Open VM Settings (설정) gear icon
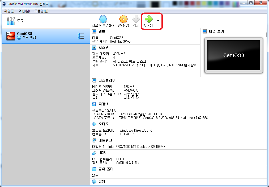This screenshot has width=269, height=187. tap(123, 19)
